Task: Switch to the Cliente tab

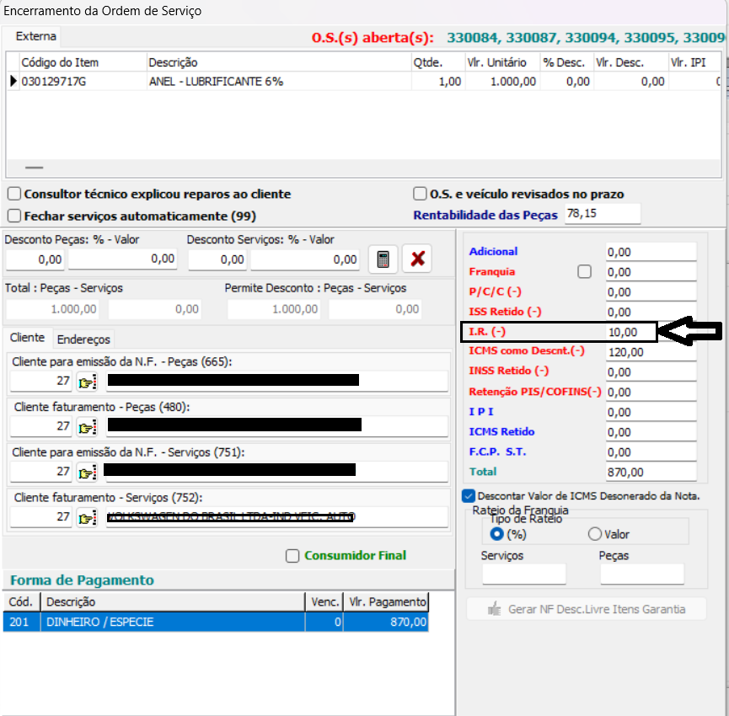Action: point(28,338)
